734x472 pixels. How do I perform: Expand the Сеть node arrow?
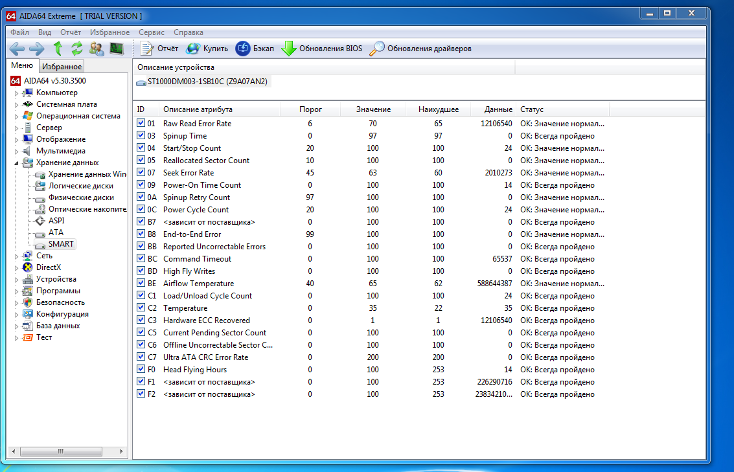16,256
